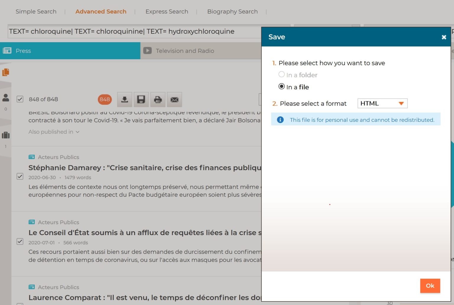The width and height of the screenshot is (454, 305).
Task: Switch to Express Search tab
Action: click(x=167, y=12)
